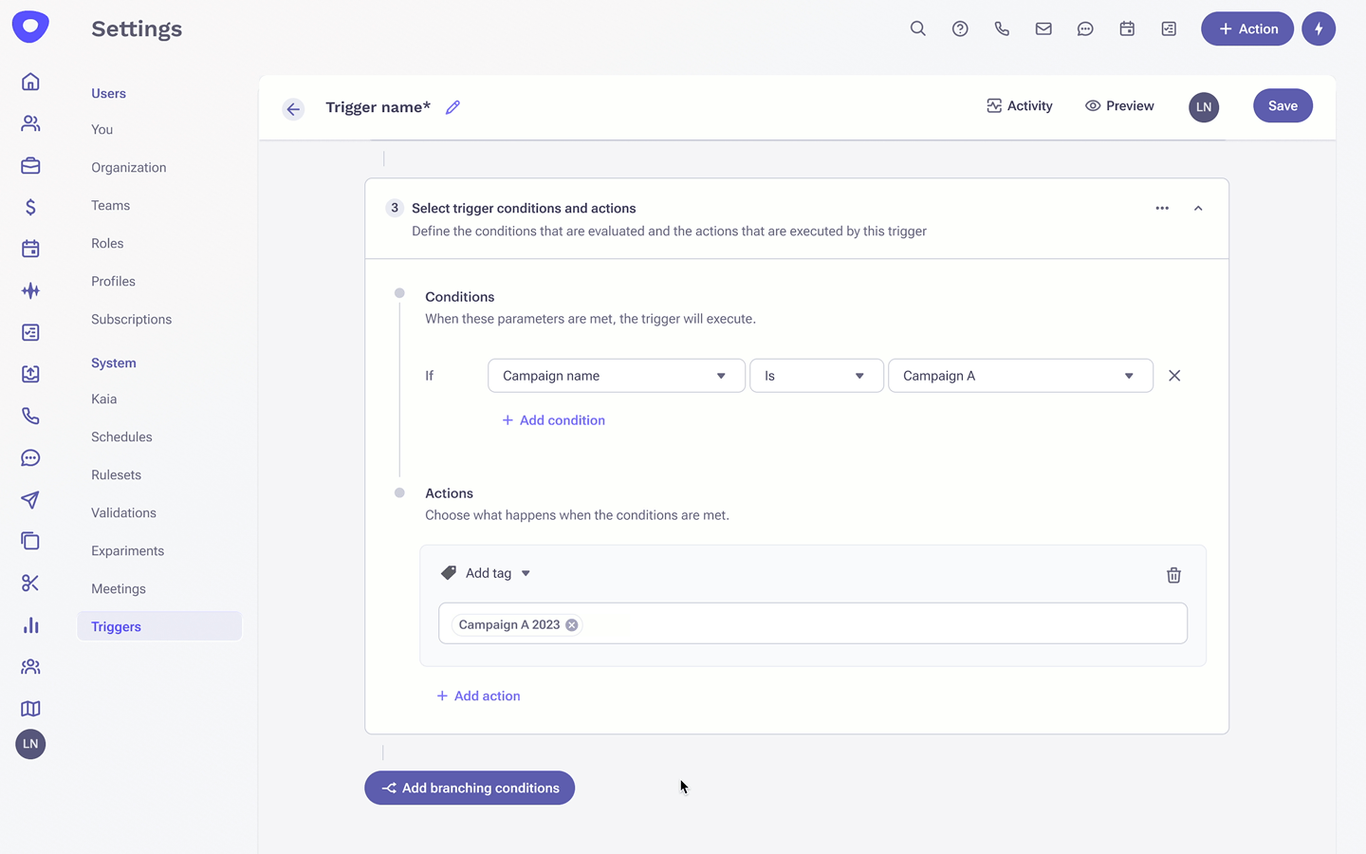This screenshot has width=1366, height=854.
Task: Remove the Campaign A 2023 tag
Action: [x=572, y=624]
